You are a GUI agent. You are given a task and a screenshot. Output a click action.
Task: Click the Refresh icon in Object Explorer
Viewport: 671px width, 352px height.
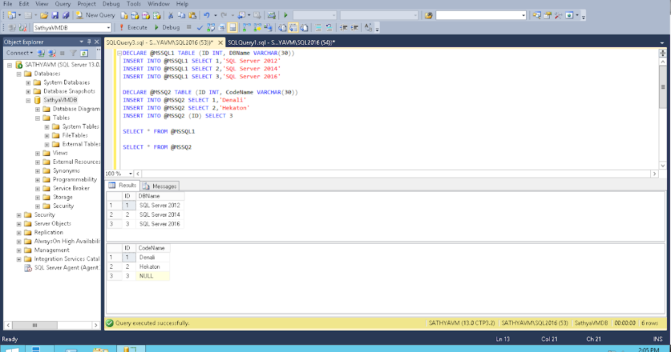[84, 53]
